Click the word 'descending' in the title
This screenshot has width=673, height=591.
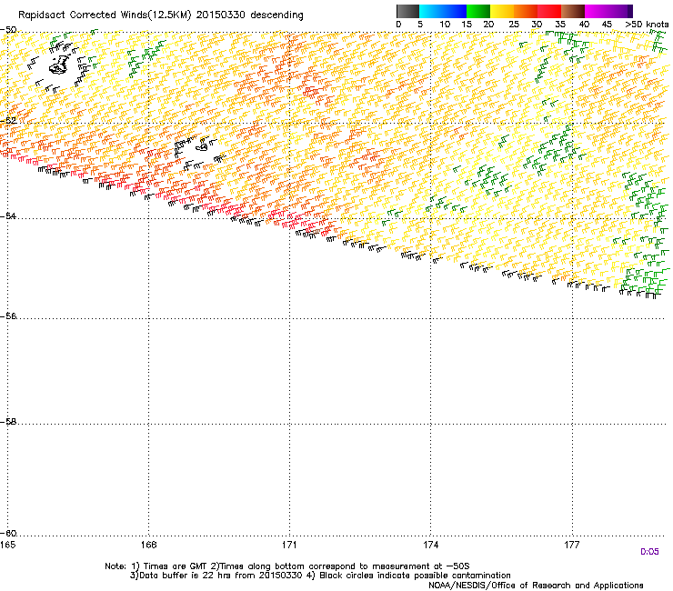[x=276, y=15]
